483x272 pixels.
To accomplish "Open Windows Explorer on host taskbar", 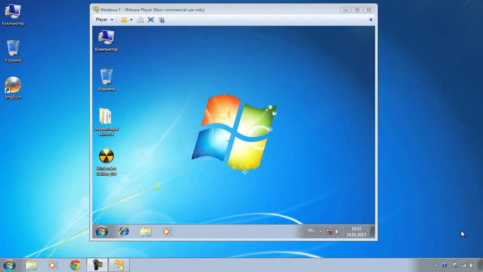I will (31, 265).
